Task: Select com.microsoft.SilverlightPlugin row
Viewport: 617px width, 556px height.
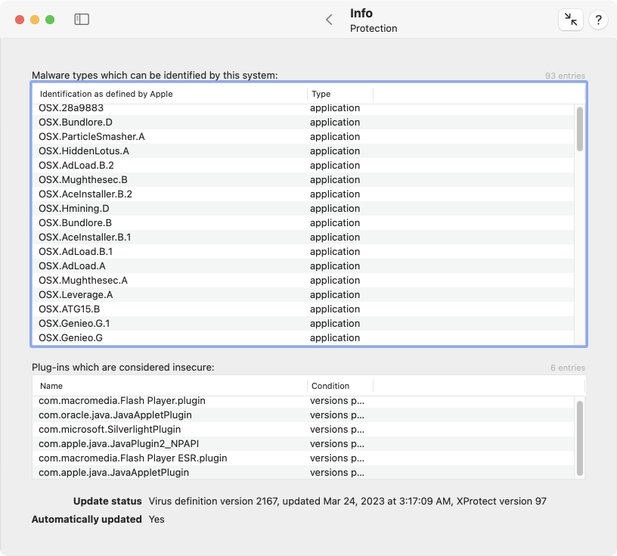Action: 303,430
